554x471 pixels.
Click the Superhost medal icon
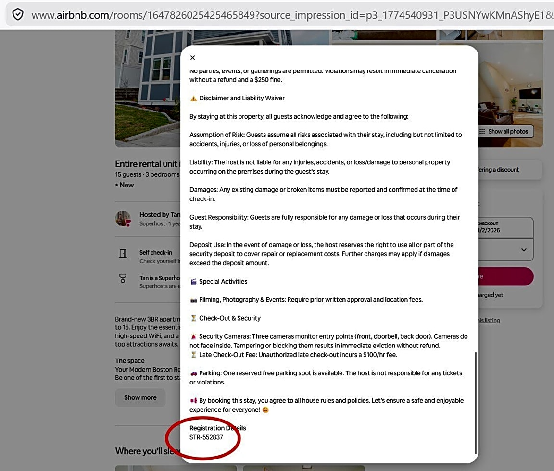[123, 278]
